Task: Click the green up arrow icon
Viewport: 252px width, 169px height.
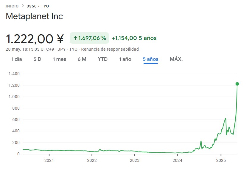Action: 75,38
